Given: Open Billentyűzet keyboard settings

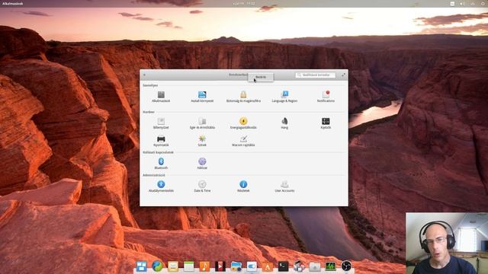Looking at the screenshot, I should click(x=161, y=123).
